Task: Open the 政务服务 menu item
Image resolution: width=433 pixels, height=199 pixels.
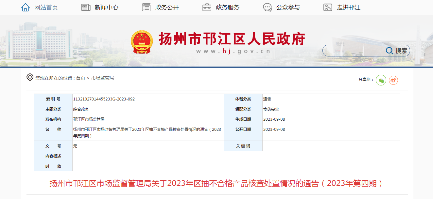Action: coord(227,8)
